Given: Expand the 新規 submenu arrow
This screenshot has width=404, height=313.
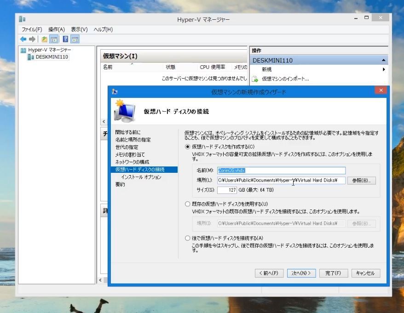Looking at the screenshot, I should pos(384,69).
